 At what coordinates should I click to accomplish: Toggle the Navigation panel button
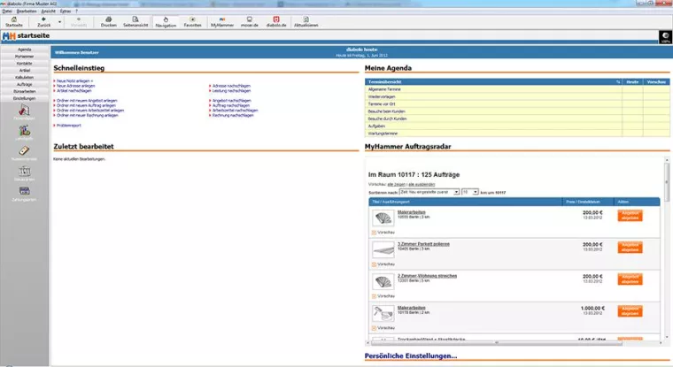[x=166, y=21]
